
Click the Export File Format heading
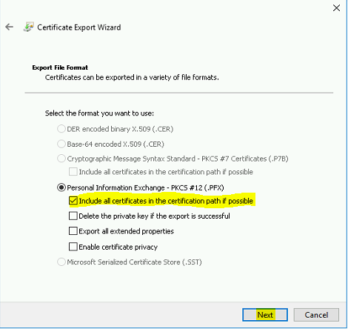coord(60,67)
